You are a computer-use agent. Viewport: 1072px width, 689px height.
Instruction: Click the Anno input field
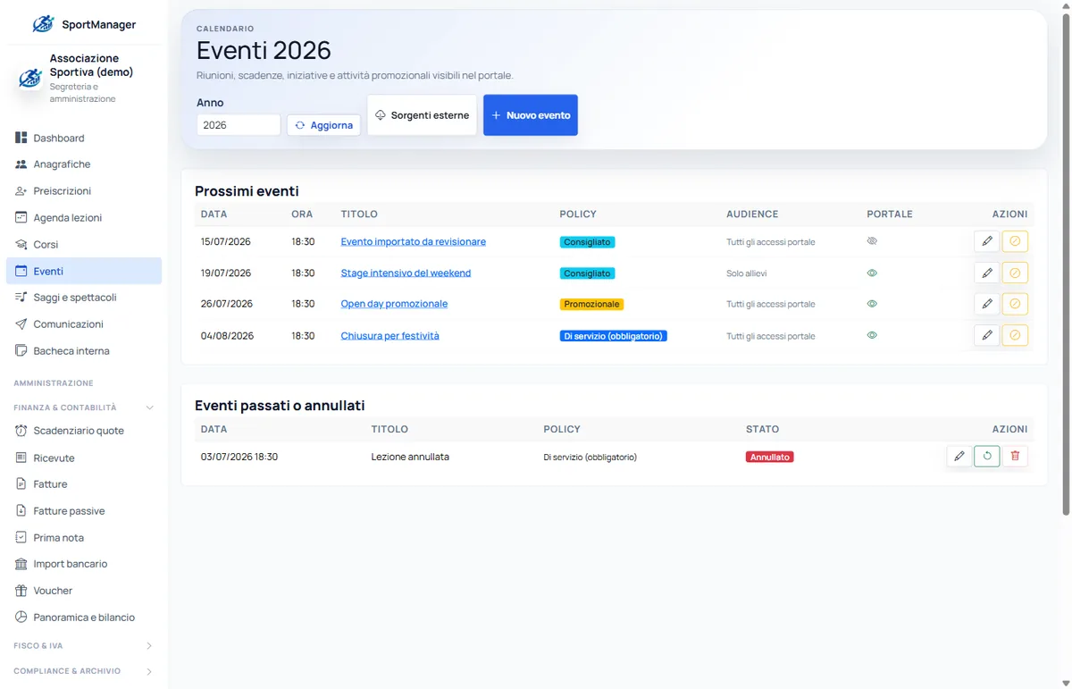click(x=239, y=125)
